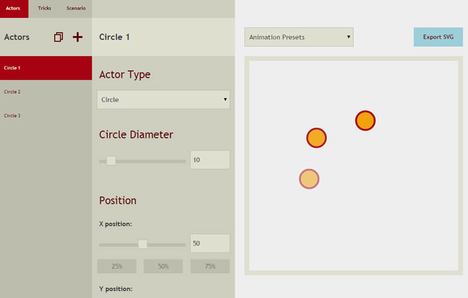
Task: Open the Actor Type dropdown
Action: pyautogui.click(x=164, y=100)
